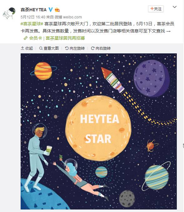Collapse the image with 收起
The height and width of the screenshot is (212, 184).
click(27, 48)
